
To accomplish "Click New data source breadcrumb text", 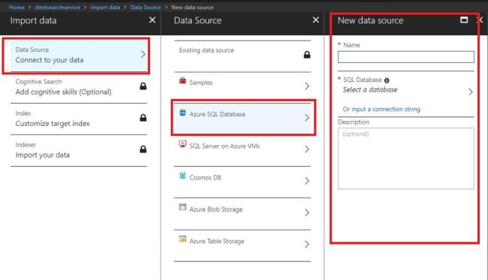I will pos(192,8).
